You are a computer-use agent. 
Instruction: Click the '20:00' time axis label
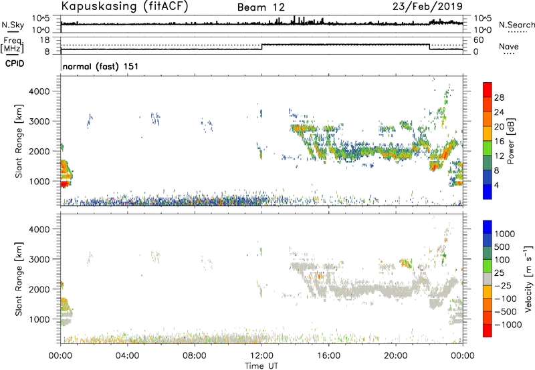coord(396,355)
